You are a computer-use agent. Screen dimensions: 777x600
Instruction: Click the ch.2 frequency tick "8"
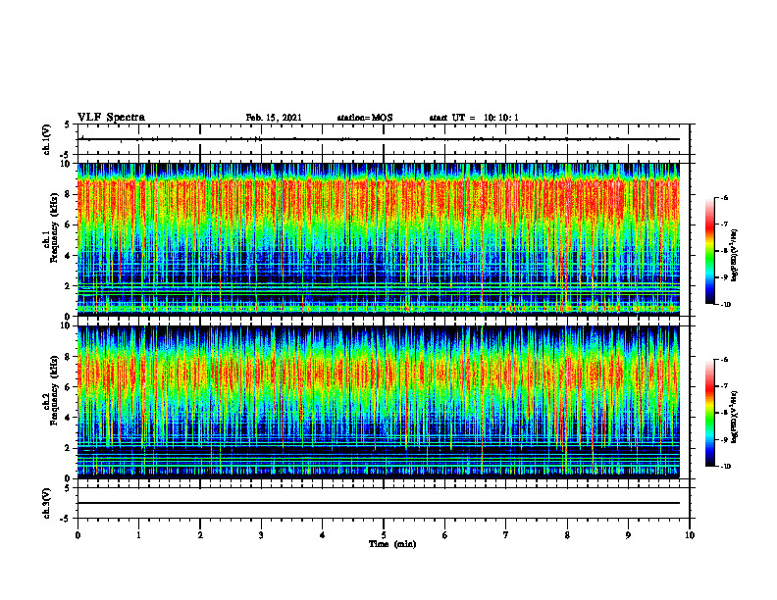(70, 357)
